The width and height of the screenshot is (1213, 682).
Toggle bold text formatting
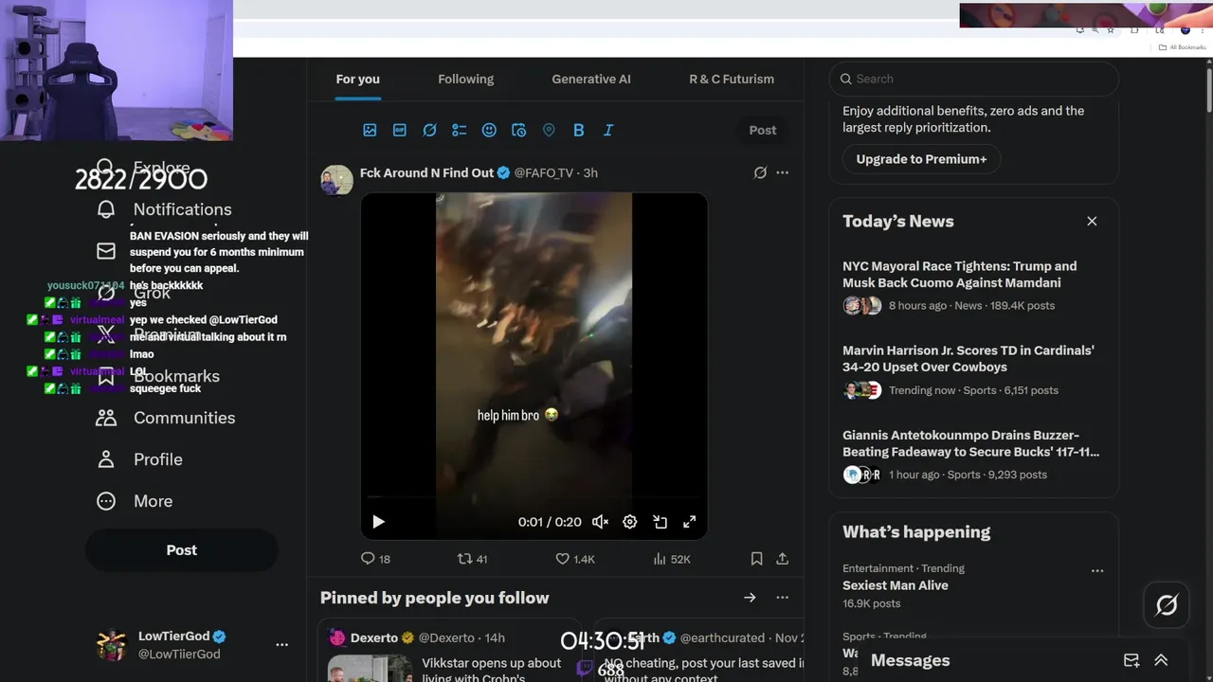coord(578,130)
